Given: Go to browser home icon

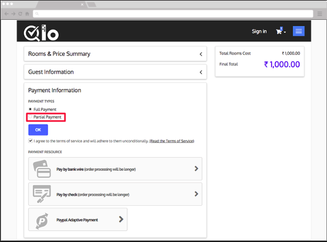Looking at the screenshot, I should pos(27,14).
